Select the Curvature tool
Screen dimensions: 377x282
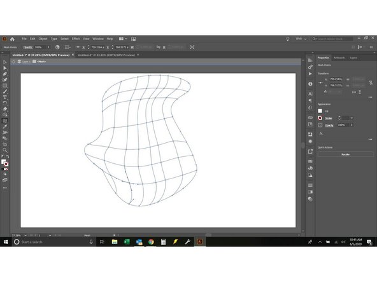pos(5,79)
